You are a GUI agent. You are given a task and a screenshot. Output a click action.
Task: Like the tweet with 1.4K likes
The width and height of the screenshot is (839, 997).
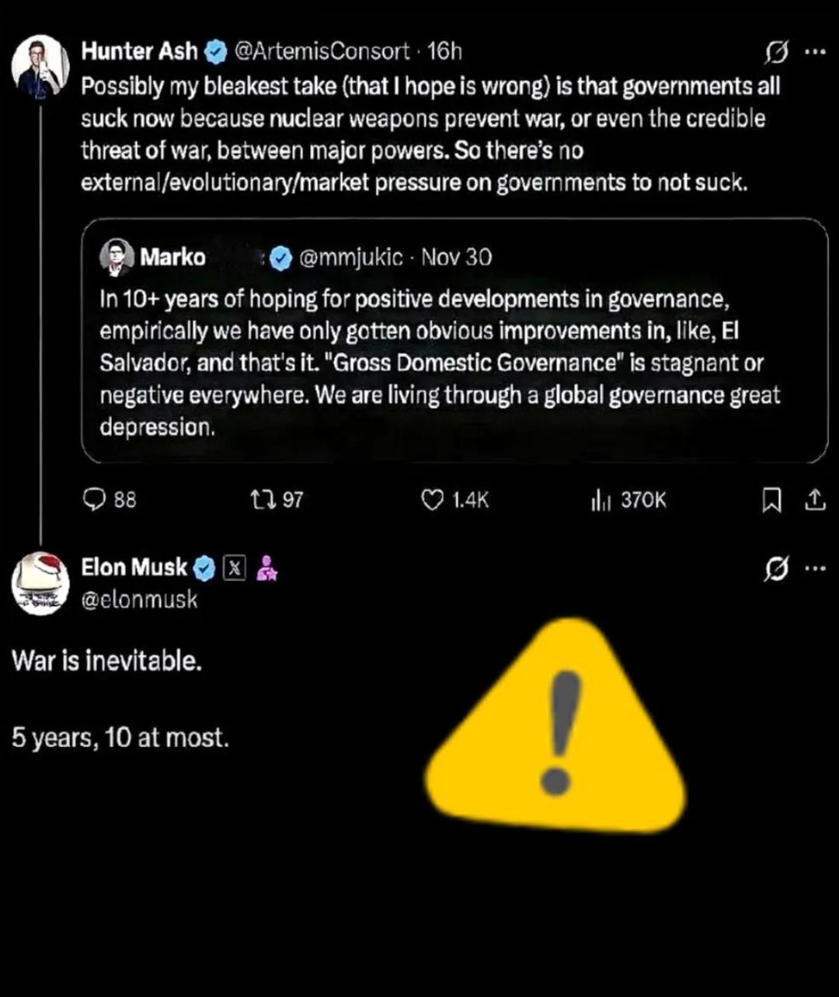(432, 500)
